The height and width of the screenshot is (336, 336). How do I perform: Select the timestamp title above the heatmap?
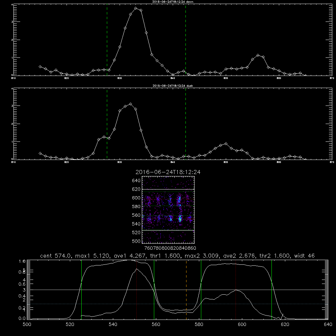point(168,172)
